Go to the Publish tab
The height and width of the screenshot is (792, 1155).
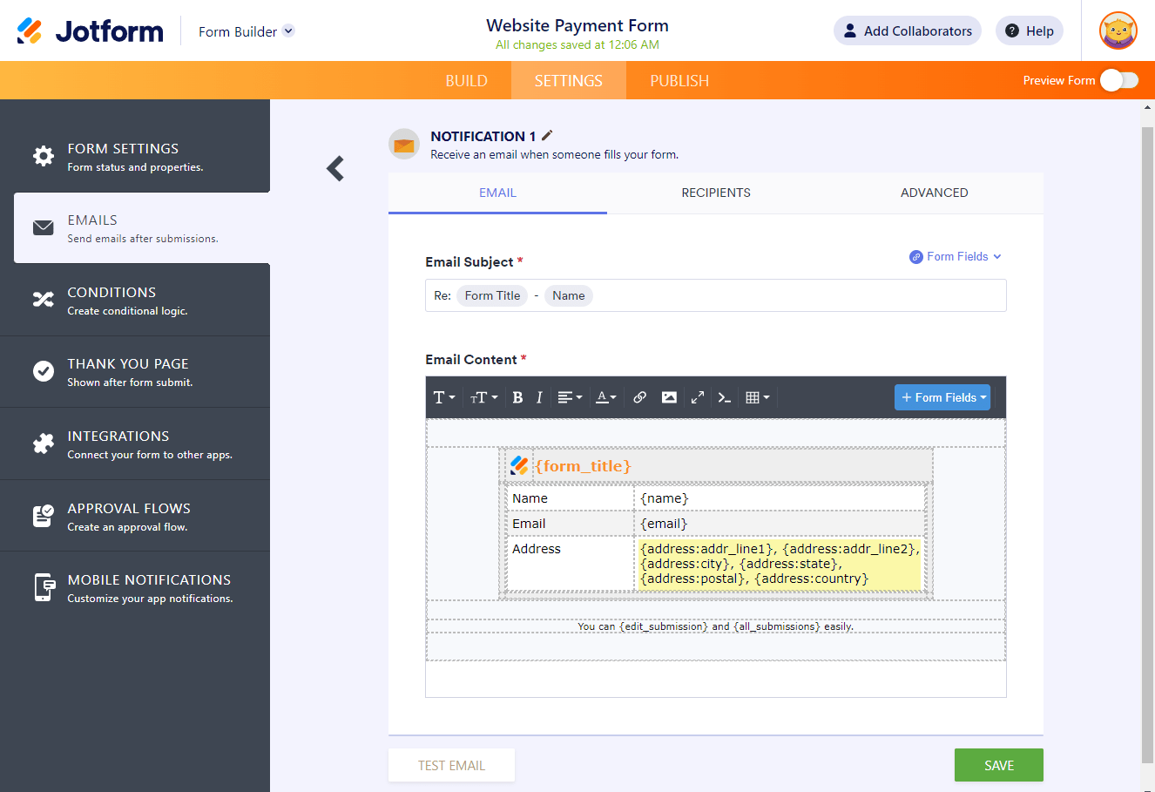pos(679,80)
